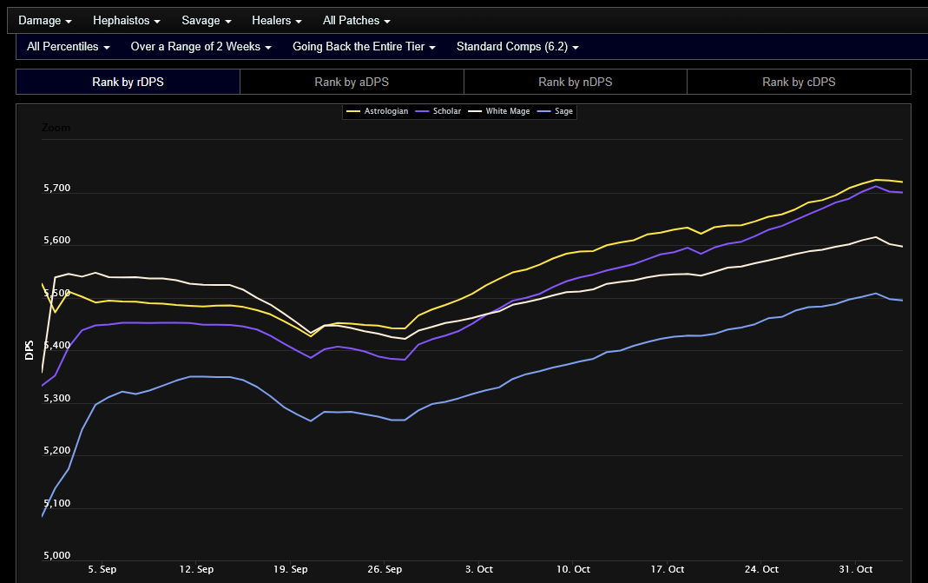Open the Healers role dropdown
The image size is (928, 583).
coord(277,21)
